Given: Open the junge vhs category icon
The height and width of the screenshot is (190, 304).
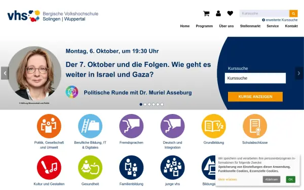Looking at the screenshot, I should [x=173, y=167].
